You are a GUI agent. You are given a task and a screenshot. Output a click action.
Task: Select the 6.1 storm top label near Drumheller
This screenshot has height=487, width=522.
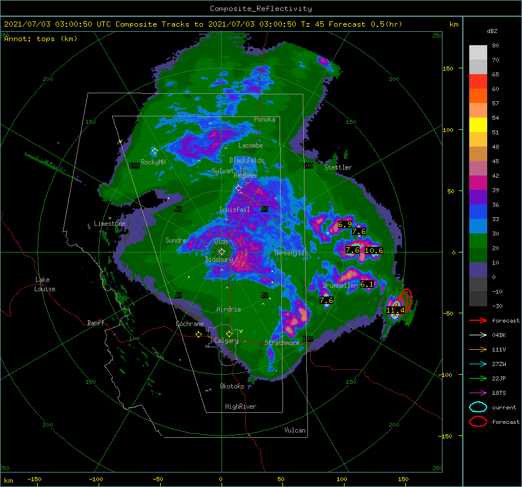[x=367, y=284]
